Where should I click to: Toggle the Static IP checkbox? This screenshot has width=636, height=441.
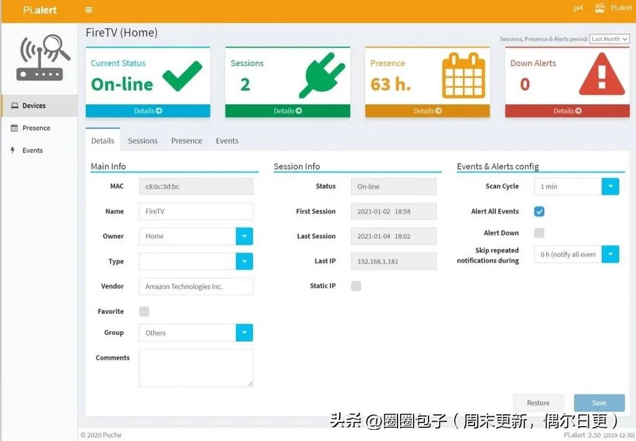(x=356, y=286)
